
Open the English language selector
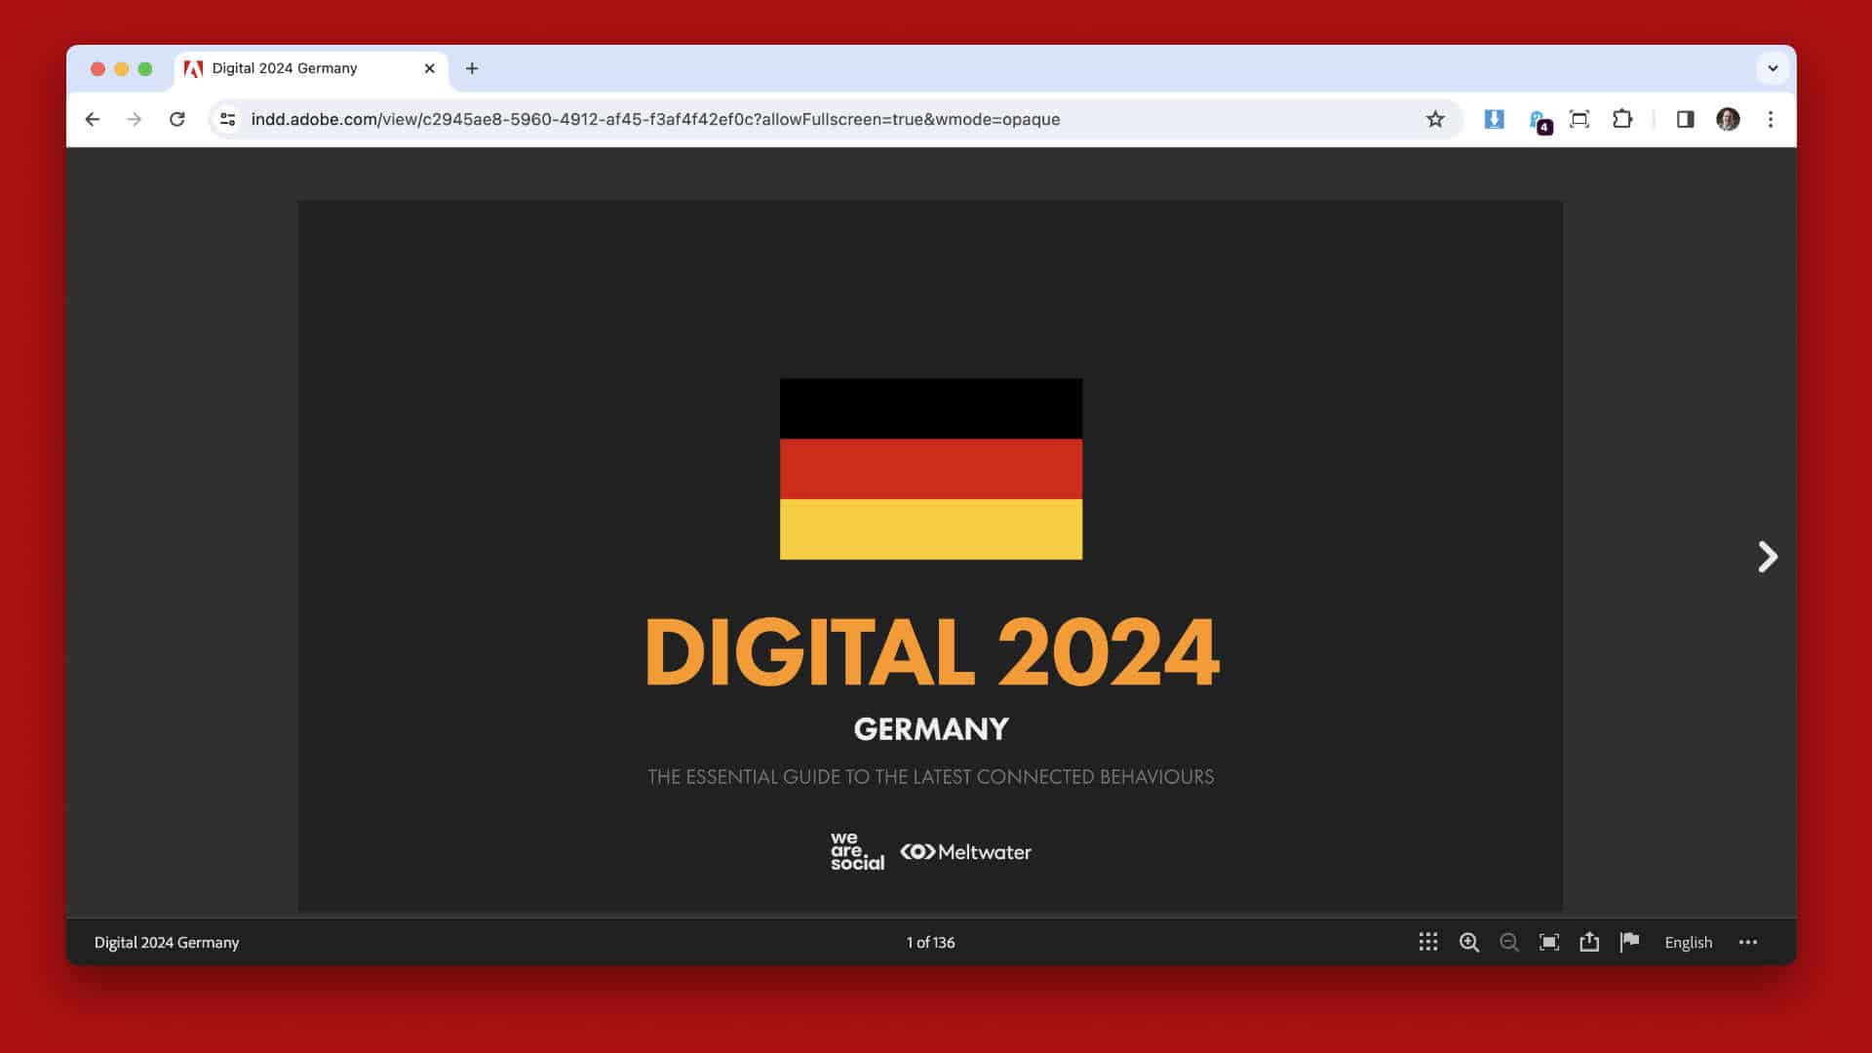pos(1688,942)
